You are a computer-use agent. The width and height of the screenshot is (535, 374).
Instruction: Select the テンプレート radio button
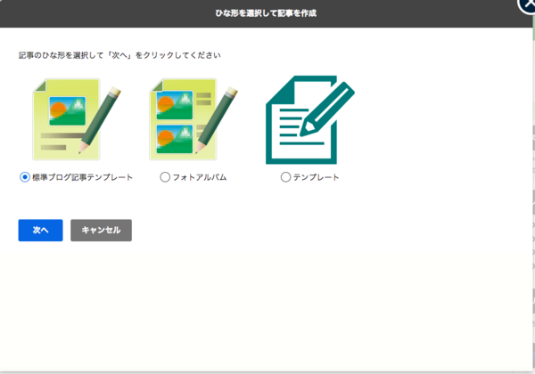point(285,177)
